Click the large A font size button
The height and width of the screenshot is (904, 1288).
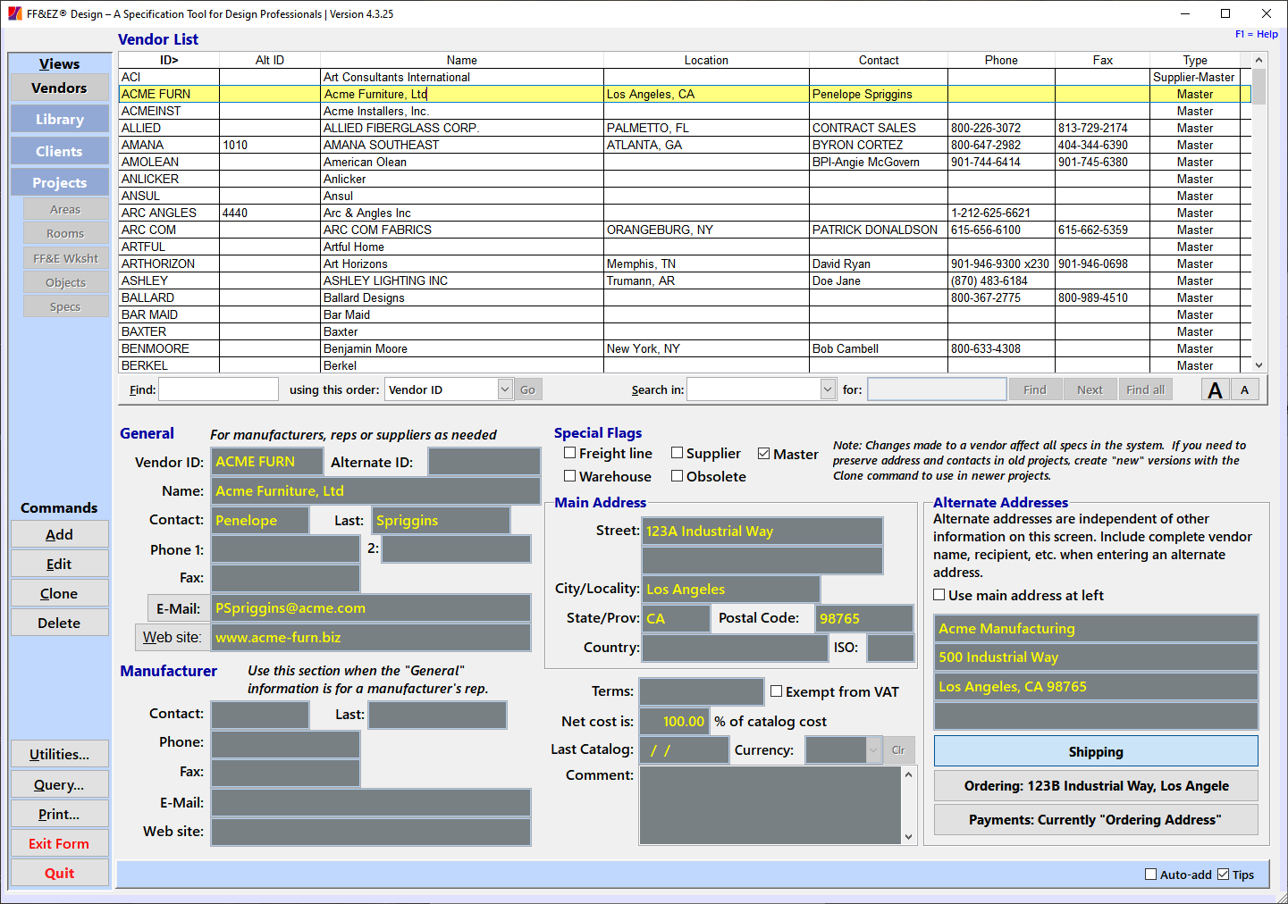(x=1215, y=389)
